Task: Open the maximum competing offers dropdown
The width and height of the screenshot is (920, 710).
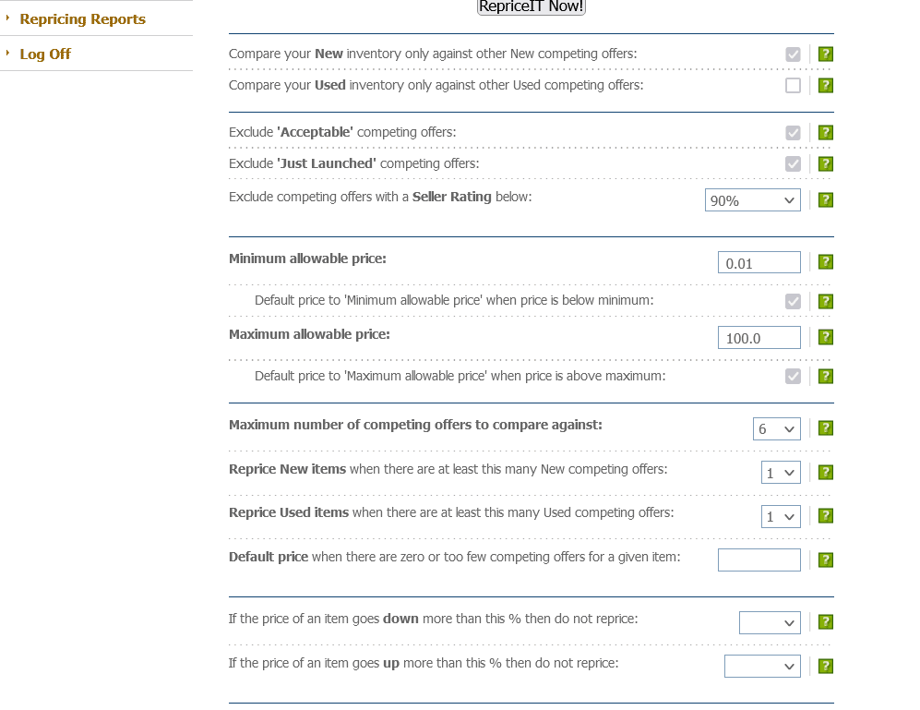Action: pos(776,427)
